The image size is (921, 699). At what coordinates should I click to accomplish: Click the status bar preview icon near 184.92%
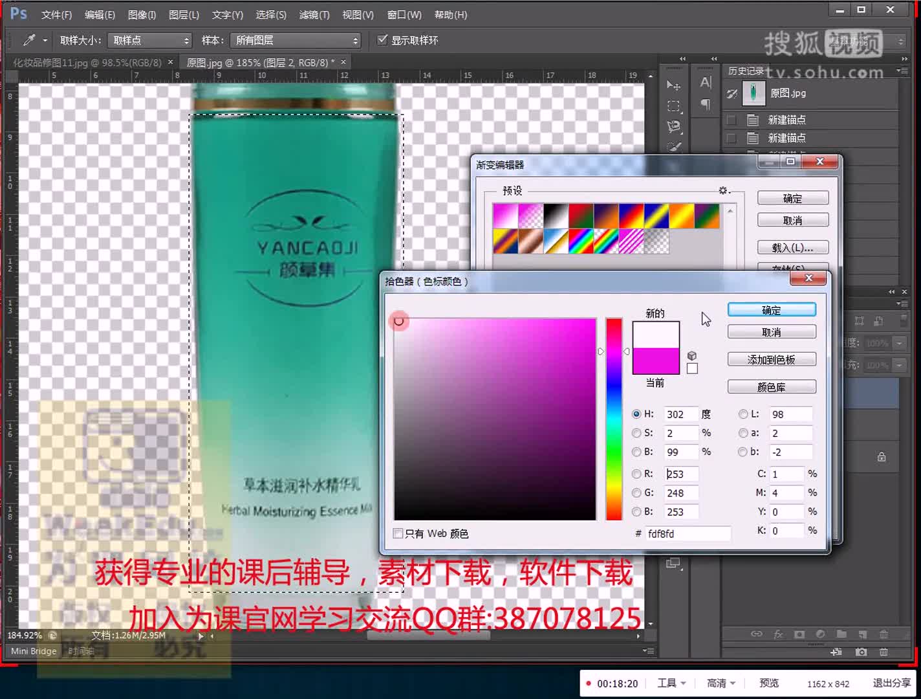coord(52,636)
